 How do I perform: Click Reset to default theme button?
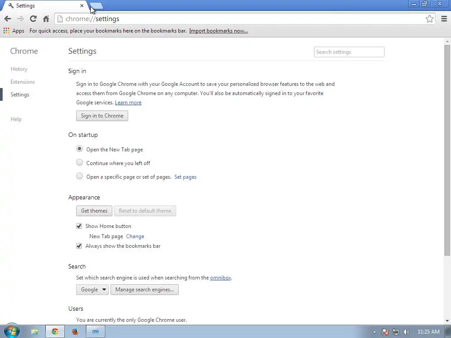pyautogui.click(x=145, y=211)
